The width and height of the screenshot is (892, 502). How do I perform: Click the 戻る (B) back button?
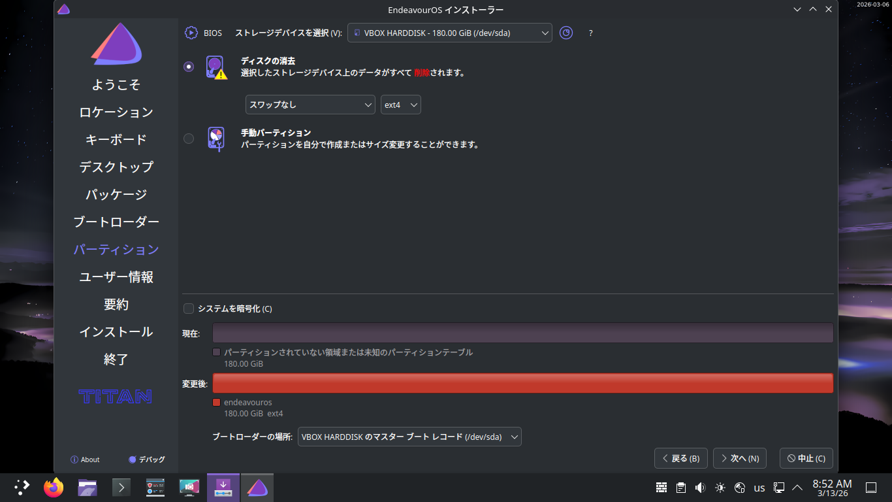pyautogui.click(x=681, y=458)
